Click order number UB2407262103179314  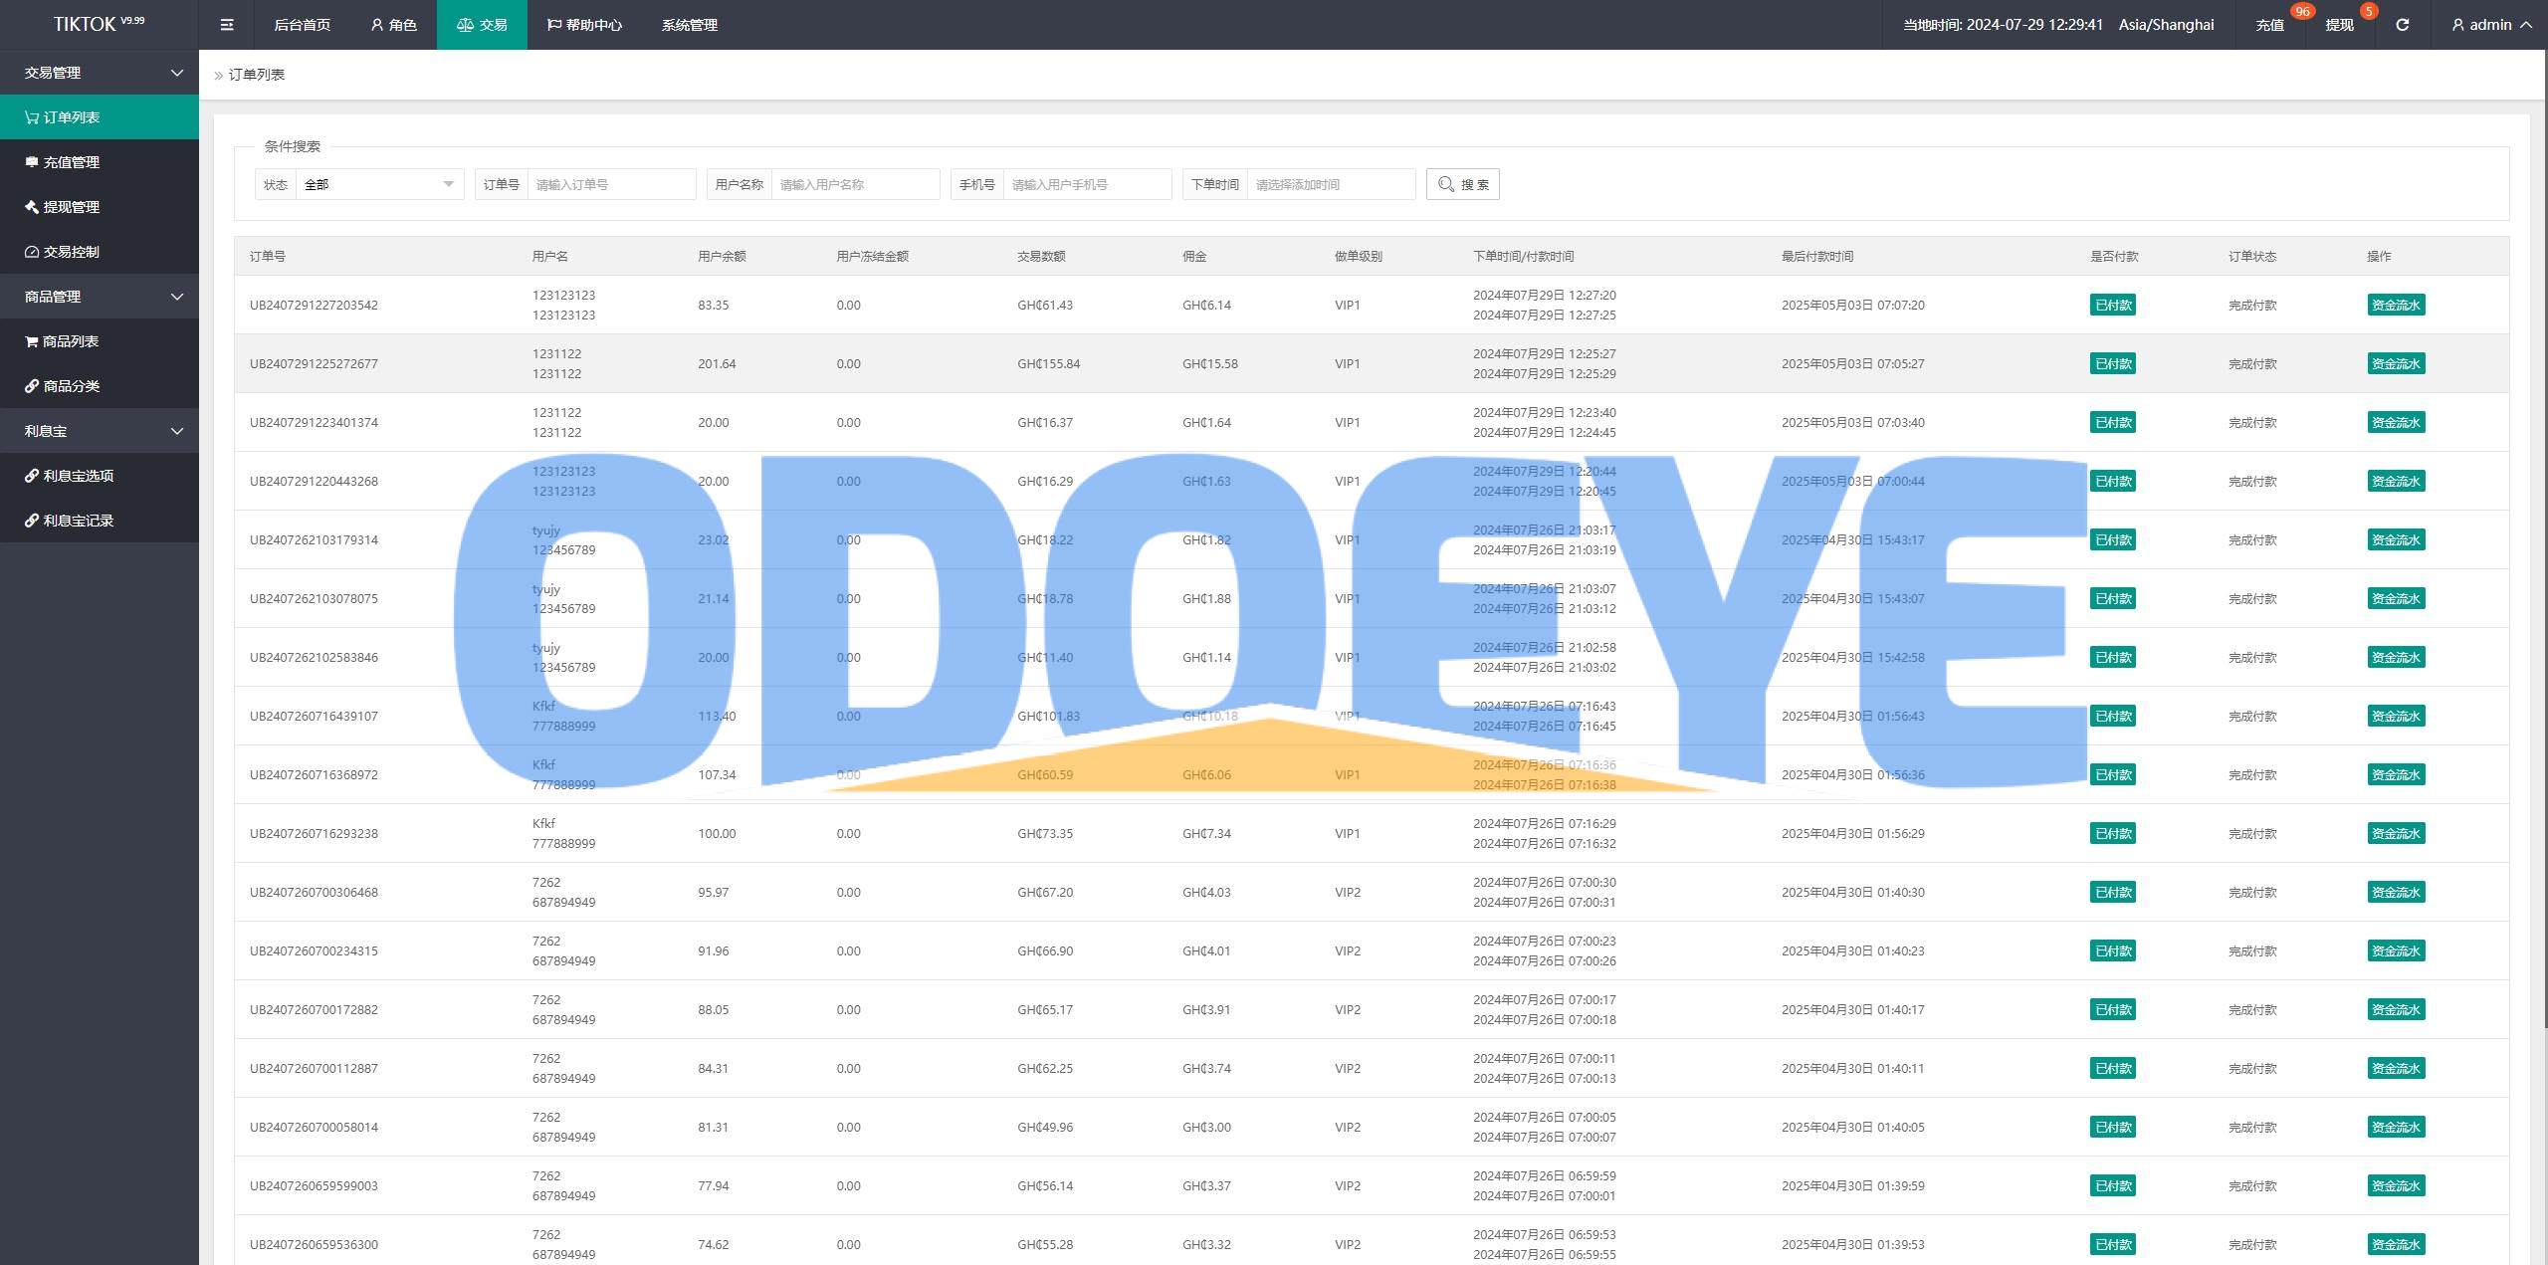314,539
